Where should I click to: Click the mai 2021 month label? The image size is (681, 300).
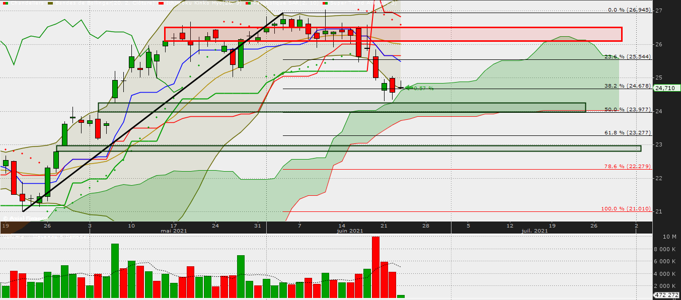pos(174,231)
